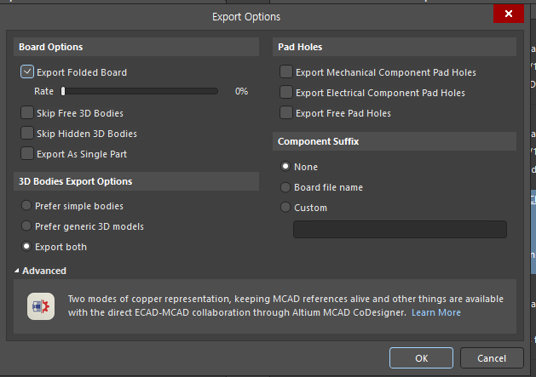
Task: Confirm export with OK button
Action: [x=421, y=358]
